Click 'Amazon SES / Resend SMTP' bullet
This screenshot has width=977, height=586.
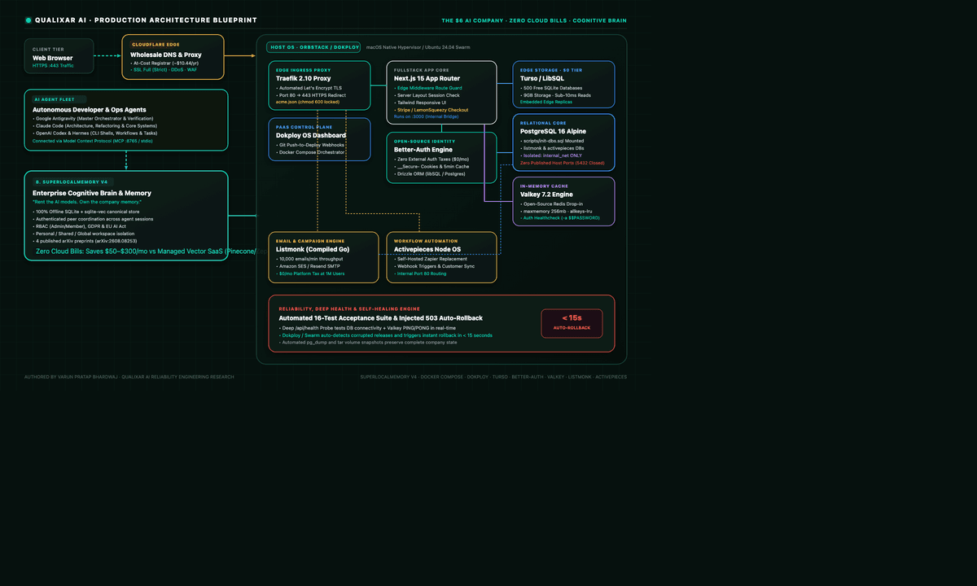pos(309,265)
